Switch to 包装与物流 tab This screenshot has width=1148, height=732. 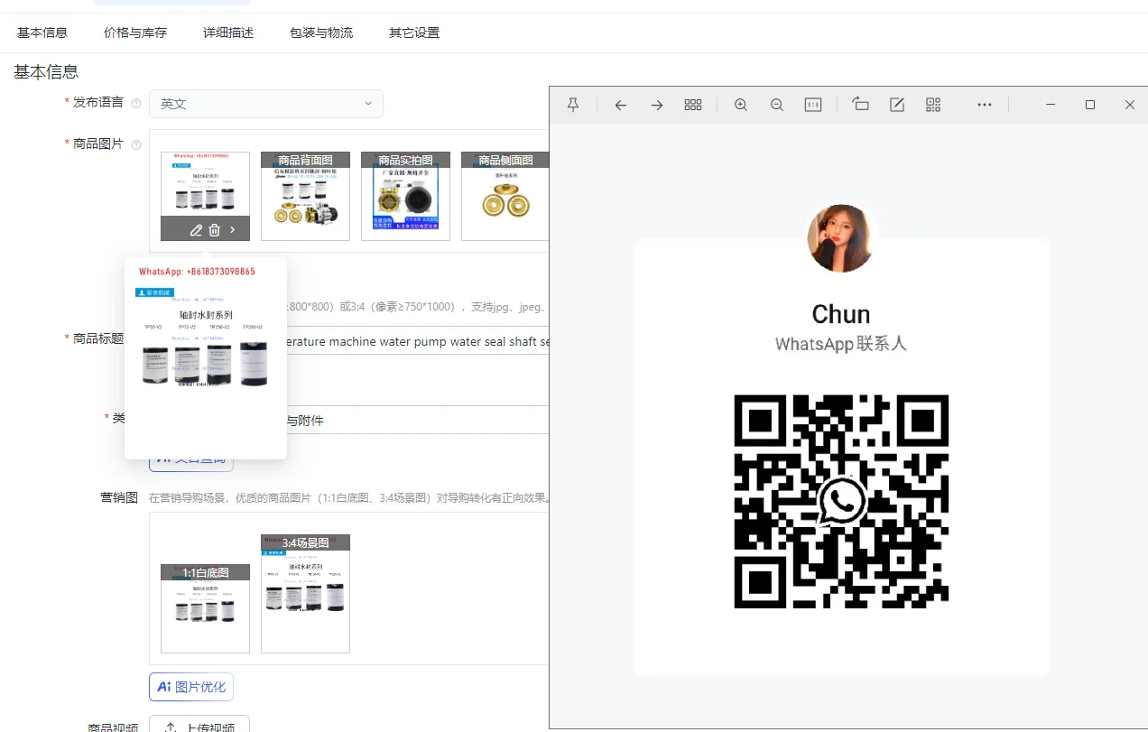pyautogui.click(x=321, y=32)
